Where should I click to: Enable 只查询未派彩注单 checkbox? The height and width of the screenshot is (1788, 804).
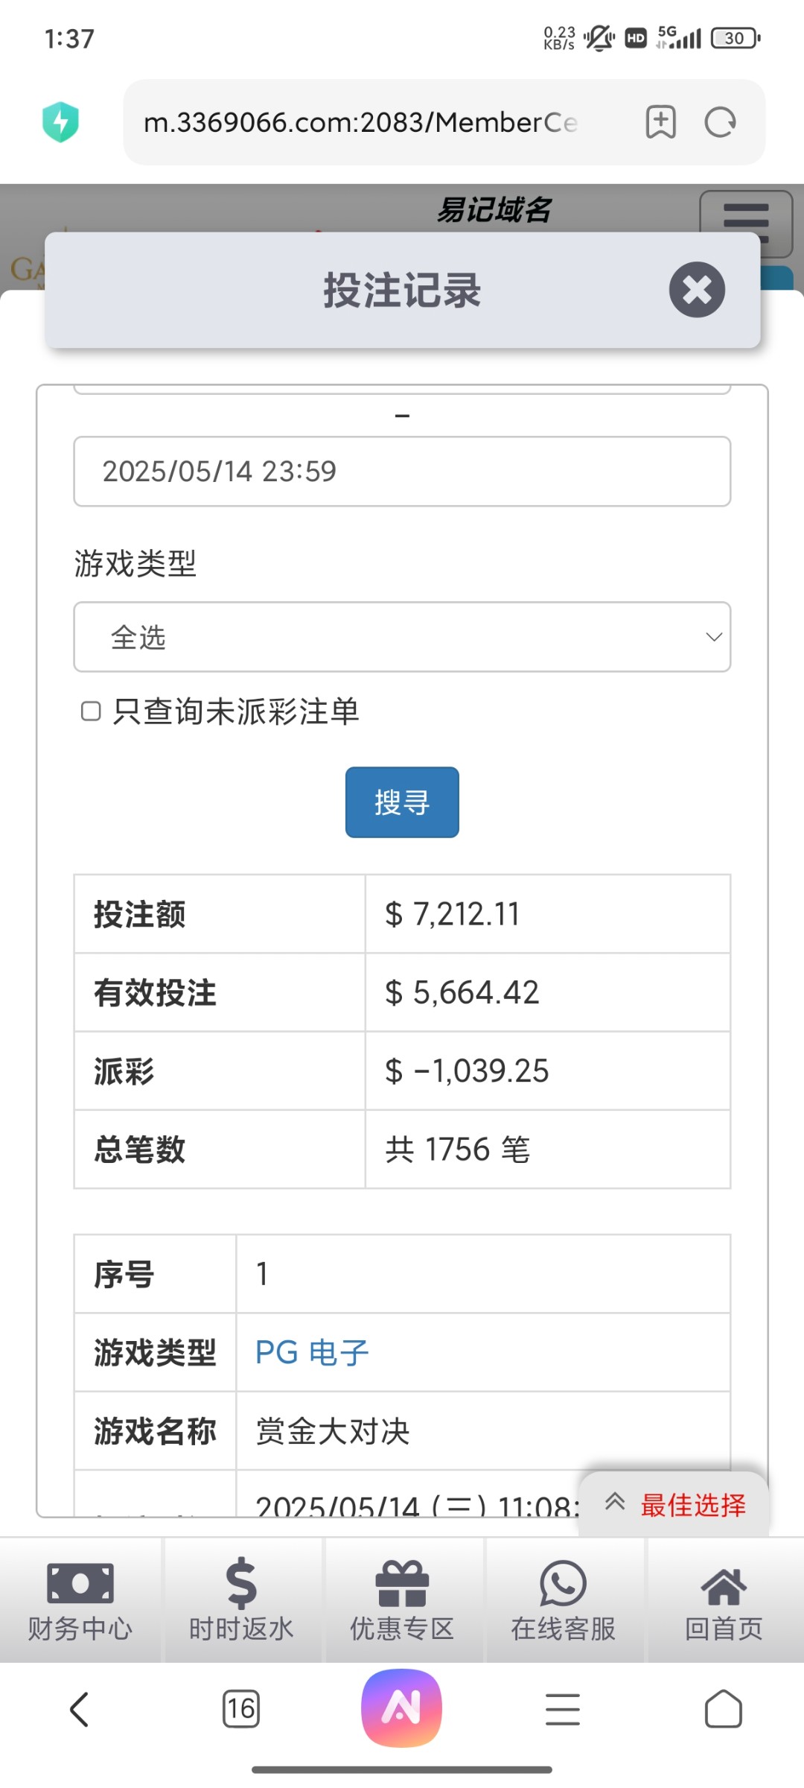click(91, 711)
